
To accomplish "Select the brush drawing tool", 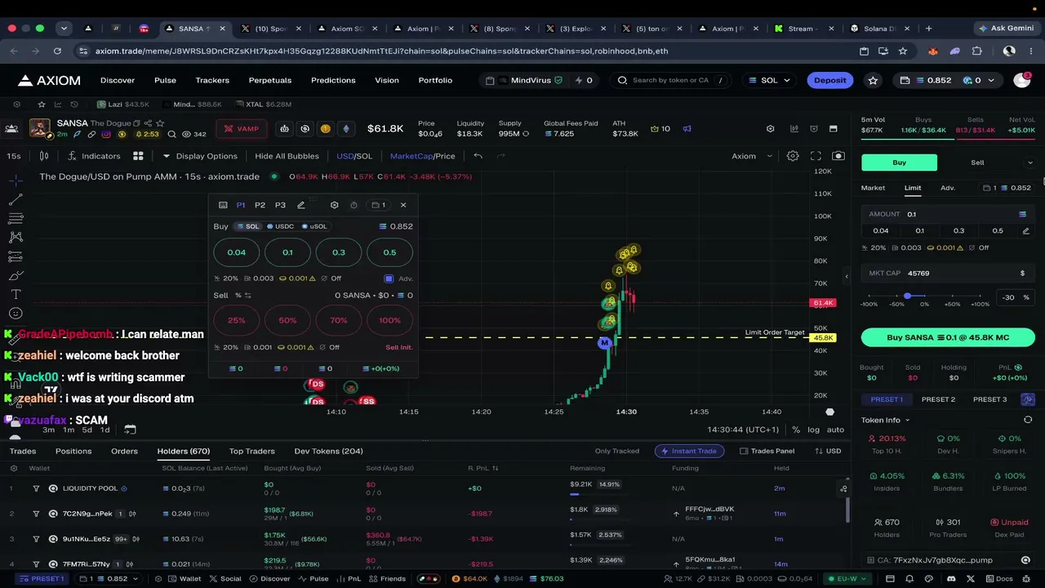I will pyautogui.click(x=16, y=275).
